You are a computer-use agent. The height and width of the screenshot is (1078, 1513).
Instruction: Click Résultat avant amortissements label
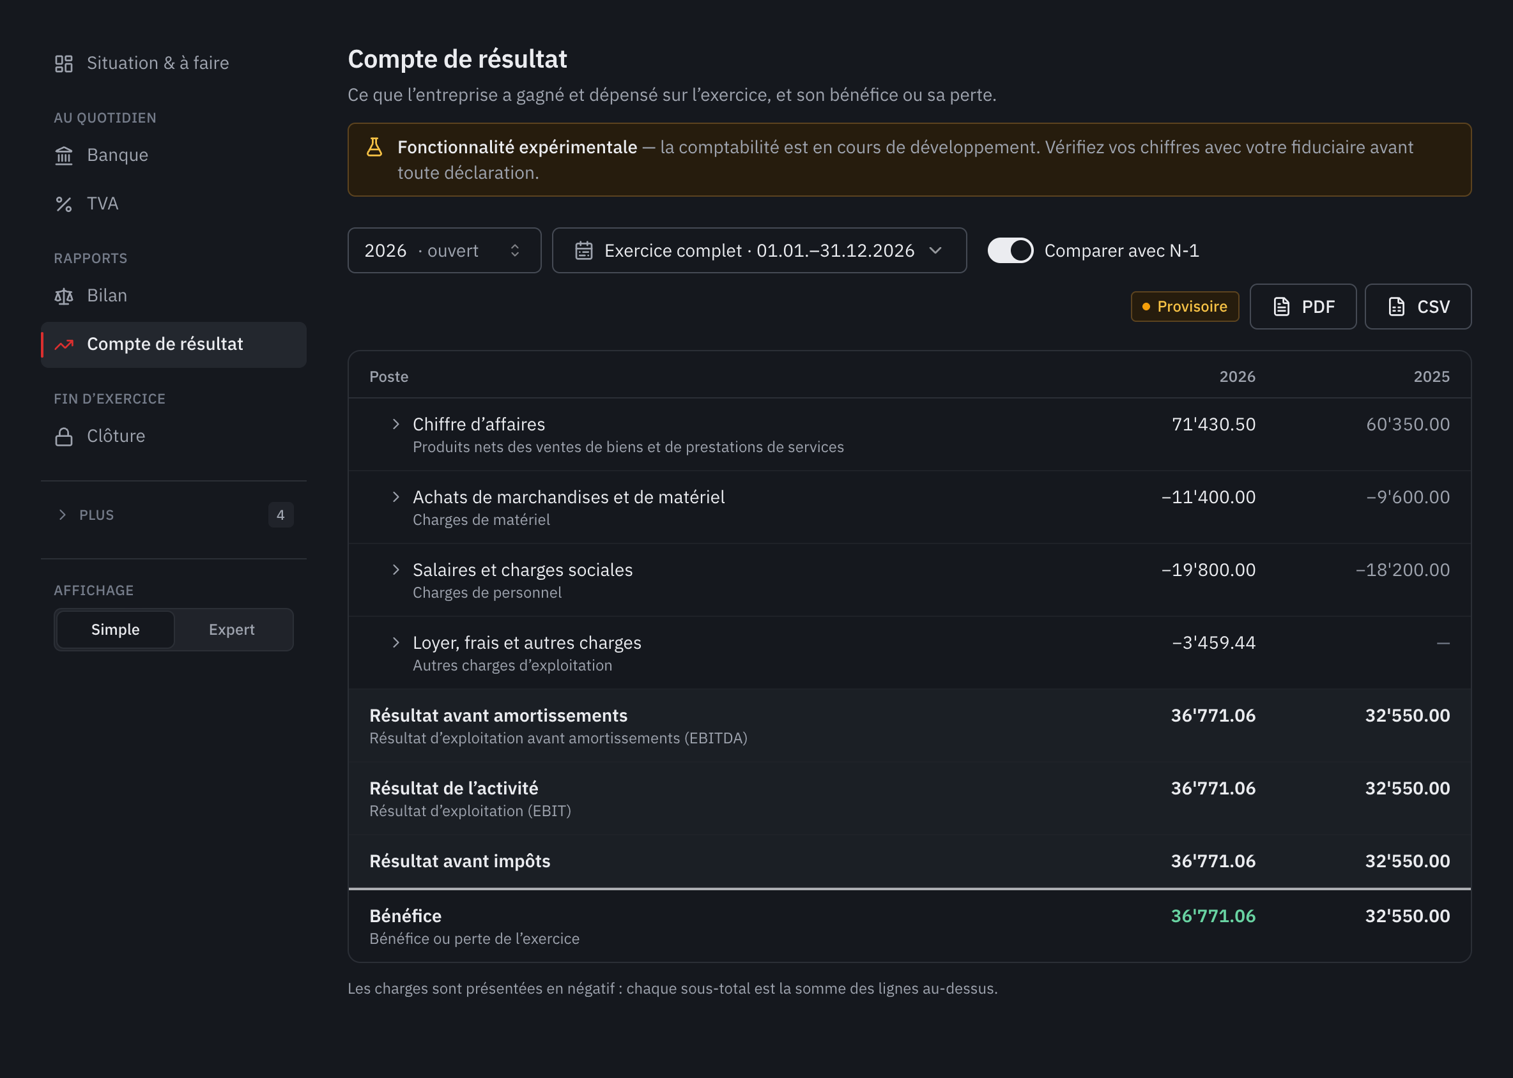pyautogui.click(x=498, y=715)
